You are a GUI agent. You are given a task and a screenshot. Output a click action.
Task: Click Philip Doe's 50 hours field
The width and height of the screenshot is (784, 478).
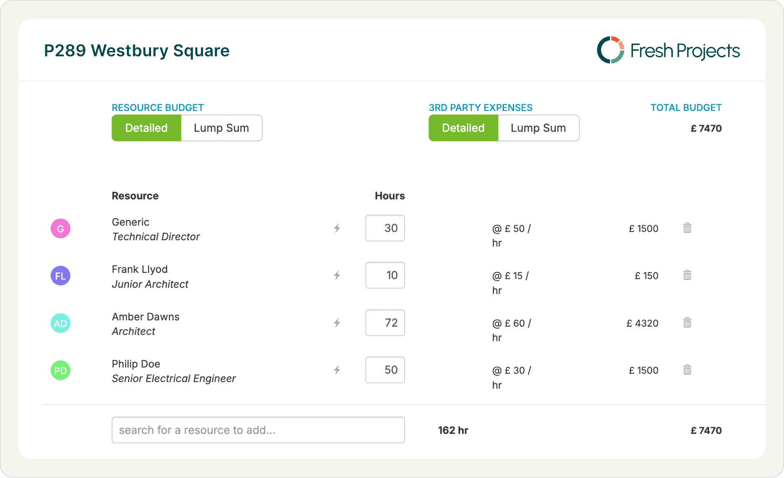point(385,370)
